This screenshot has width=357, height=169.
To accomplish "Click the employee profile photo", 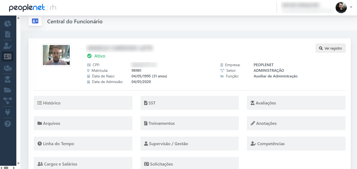I will coord(56,55).
